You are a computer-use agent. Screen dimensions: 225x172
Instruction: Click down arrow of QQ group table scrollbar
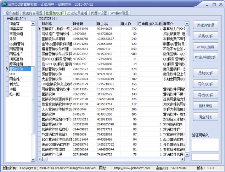click(x=187, y=154)
